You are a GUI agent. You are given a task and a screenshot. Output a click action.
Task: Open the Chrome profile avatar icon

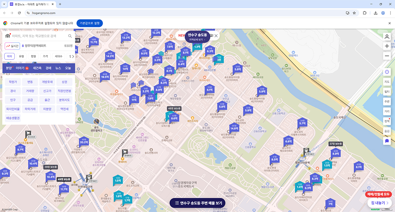[383, 13]
